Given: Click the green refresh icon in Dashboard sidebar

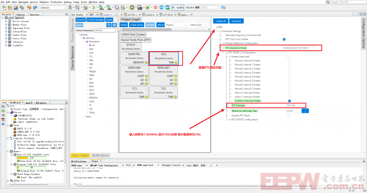Looking at the screenshot, I should click(x=3, y=111).
